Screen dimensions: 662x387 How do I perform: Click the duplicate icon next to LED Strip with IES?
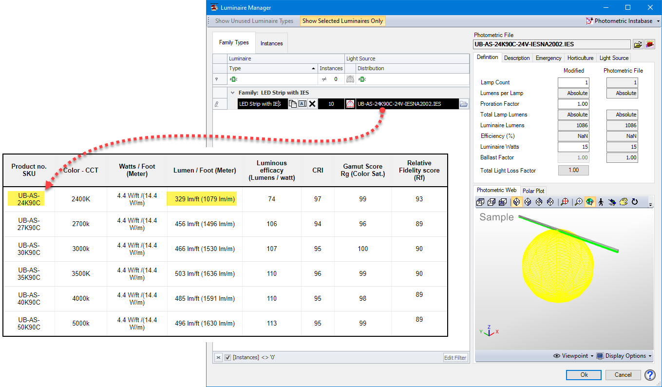292,104
